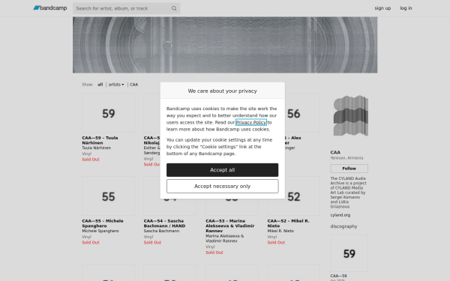Click 'Mikel R. Nieto' artist subtitle
This screenshot has height=281, width=450.
(x=280, y=231)
